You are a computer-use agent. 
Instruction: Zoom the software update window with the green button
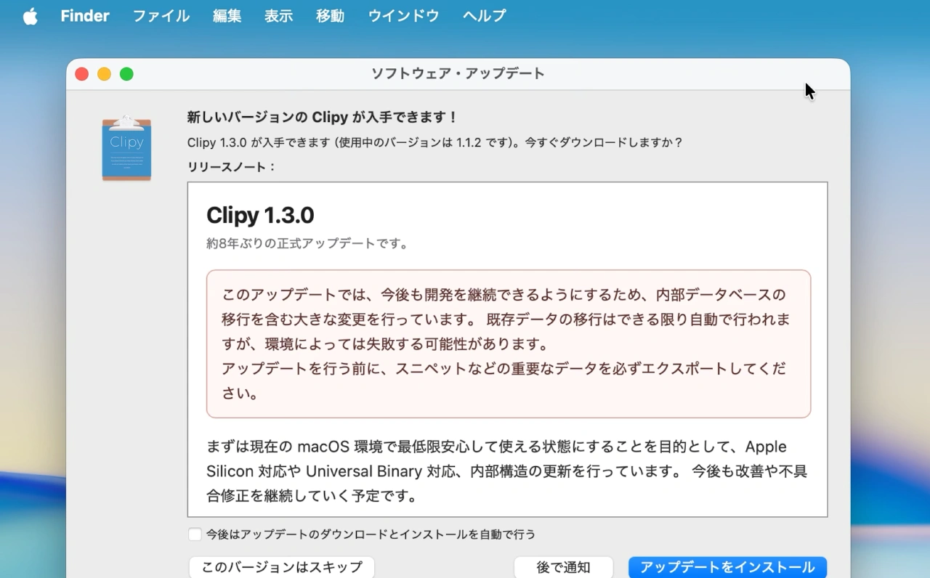126,74
